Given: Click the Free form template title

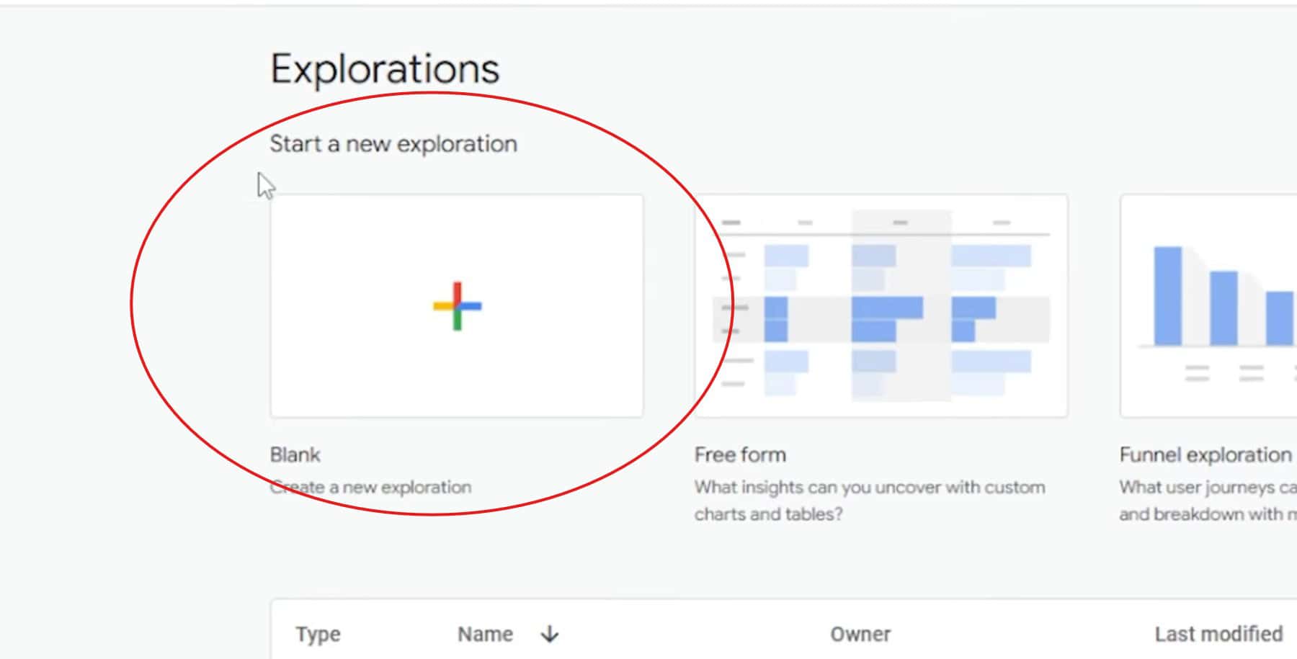Looking at the screenshot, I should point(739,454).
